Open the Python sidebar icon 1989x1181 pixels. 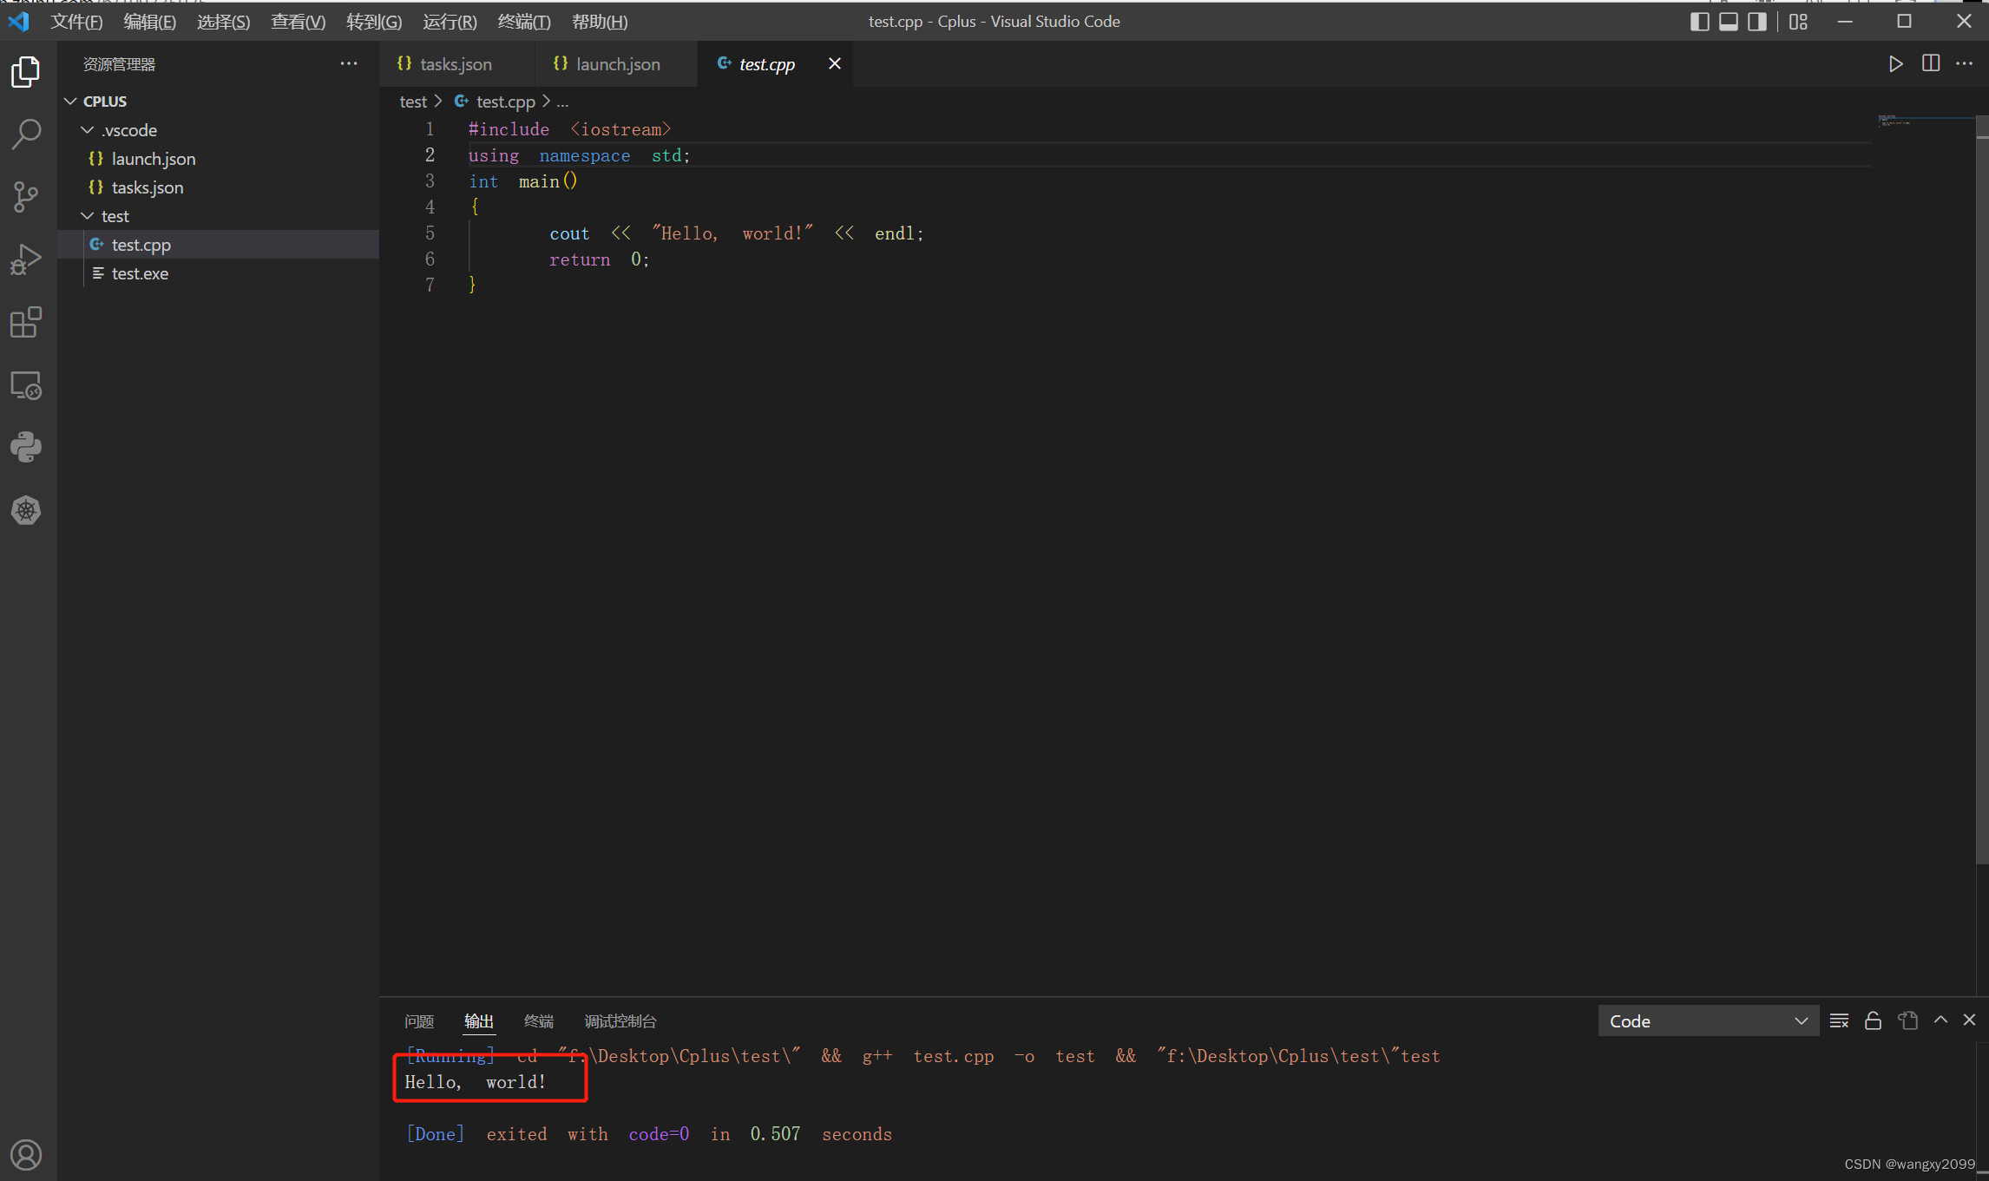(x=26, y=448)
